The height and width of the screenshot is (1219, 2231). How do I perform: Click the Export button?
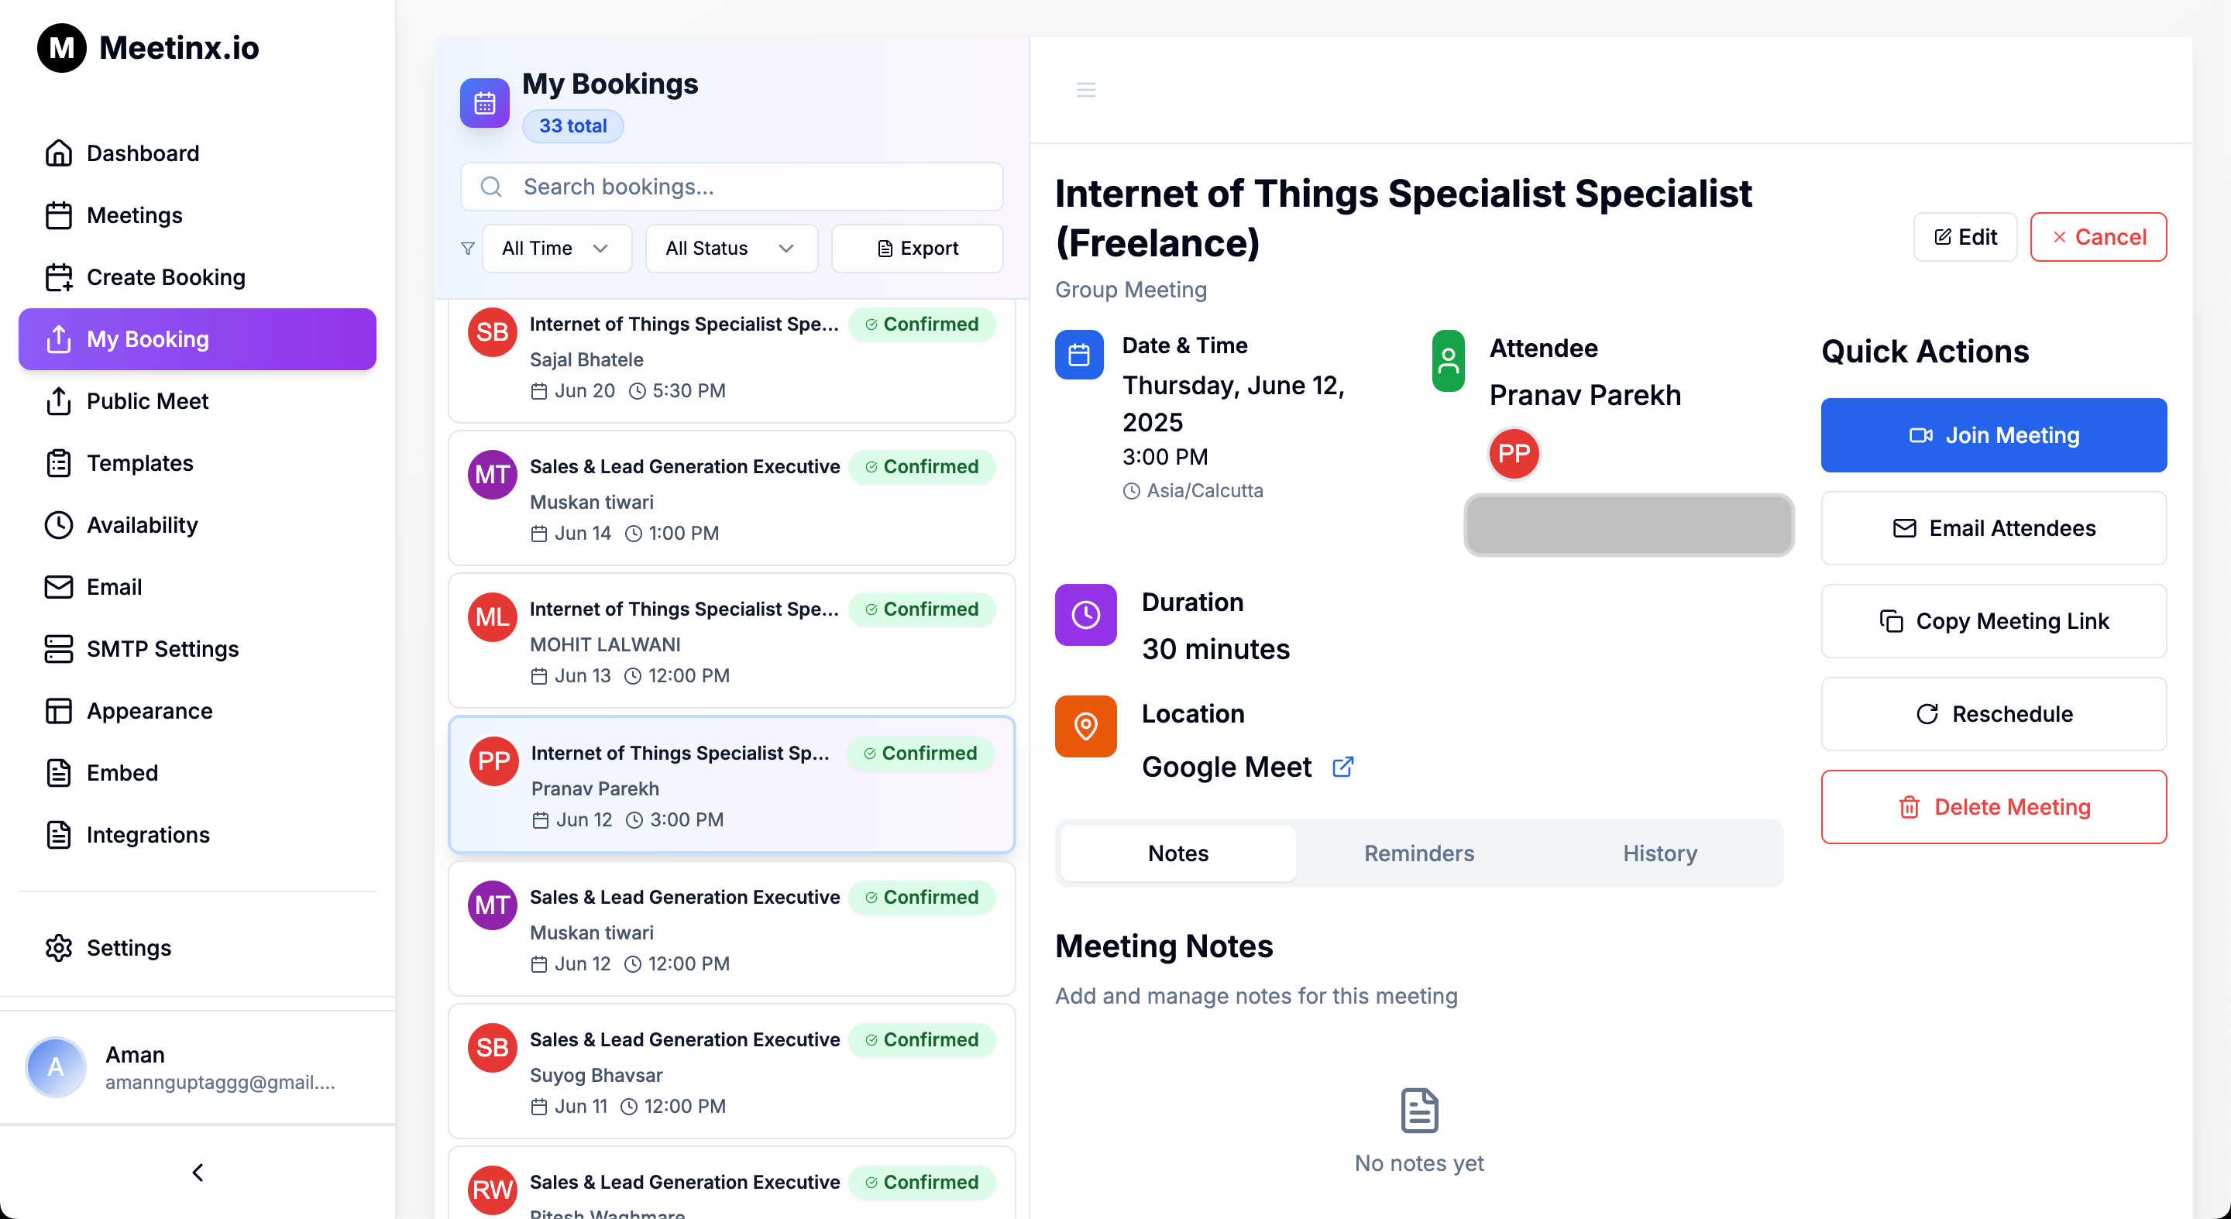tap(917, 249)
